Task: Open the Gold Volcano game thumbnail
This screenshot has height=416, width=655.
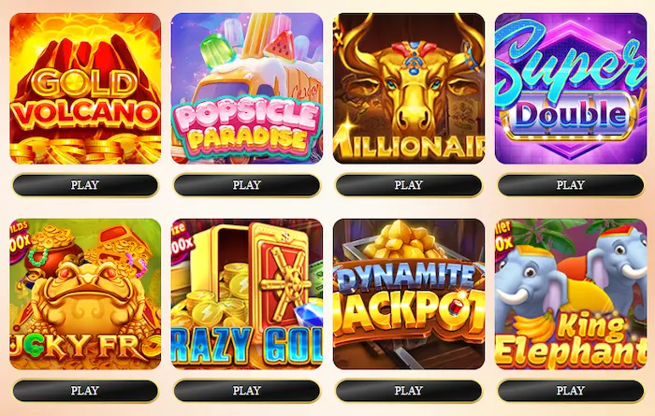Action: pyautogui.click(x=85, y=89)
